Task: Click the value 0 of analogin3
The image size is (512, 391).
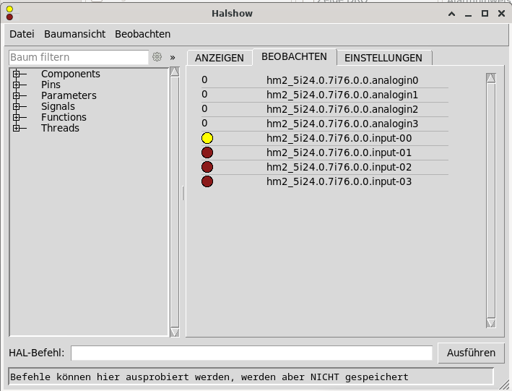Action: (204, 123)
